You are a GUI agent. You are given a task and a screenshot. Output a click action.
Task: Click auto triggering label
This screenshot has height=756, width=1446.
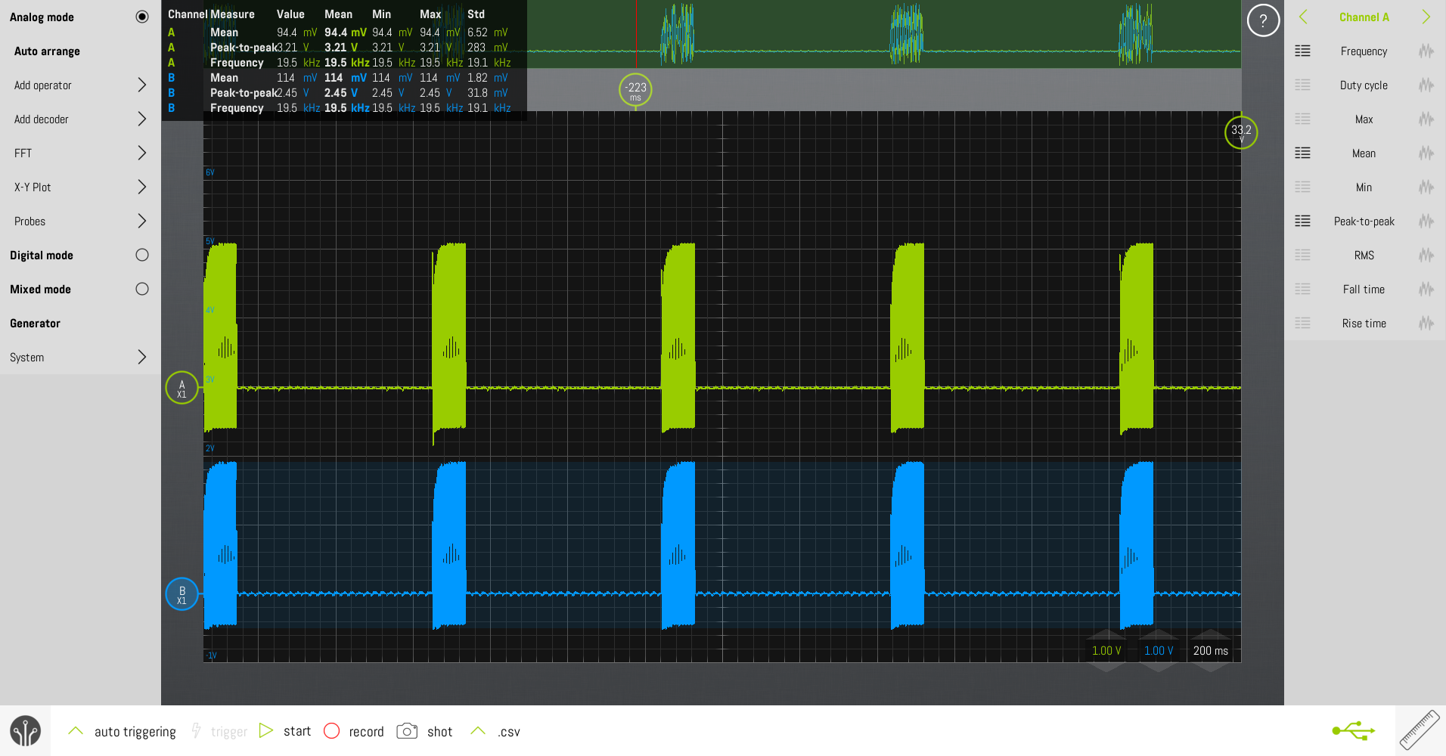[x=135, y=732]
